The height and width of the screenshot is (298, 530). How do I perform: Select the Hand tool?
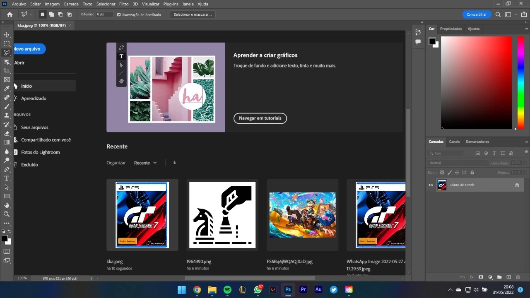[x=7, y=205]
